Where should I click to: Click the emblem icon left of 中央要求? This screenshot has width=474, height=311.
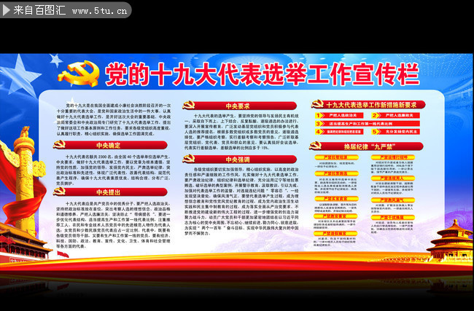coord(189,106)
